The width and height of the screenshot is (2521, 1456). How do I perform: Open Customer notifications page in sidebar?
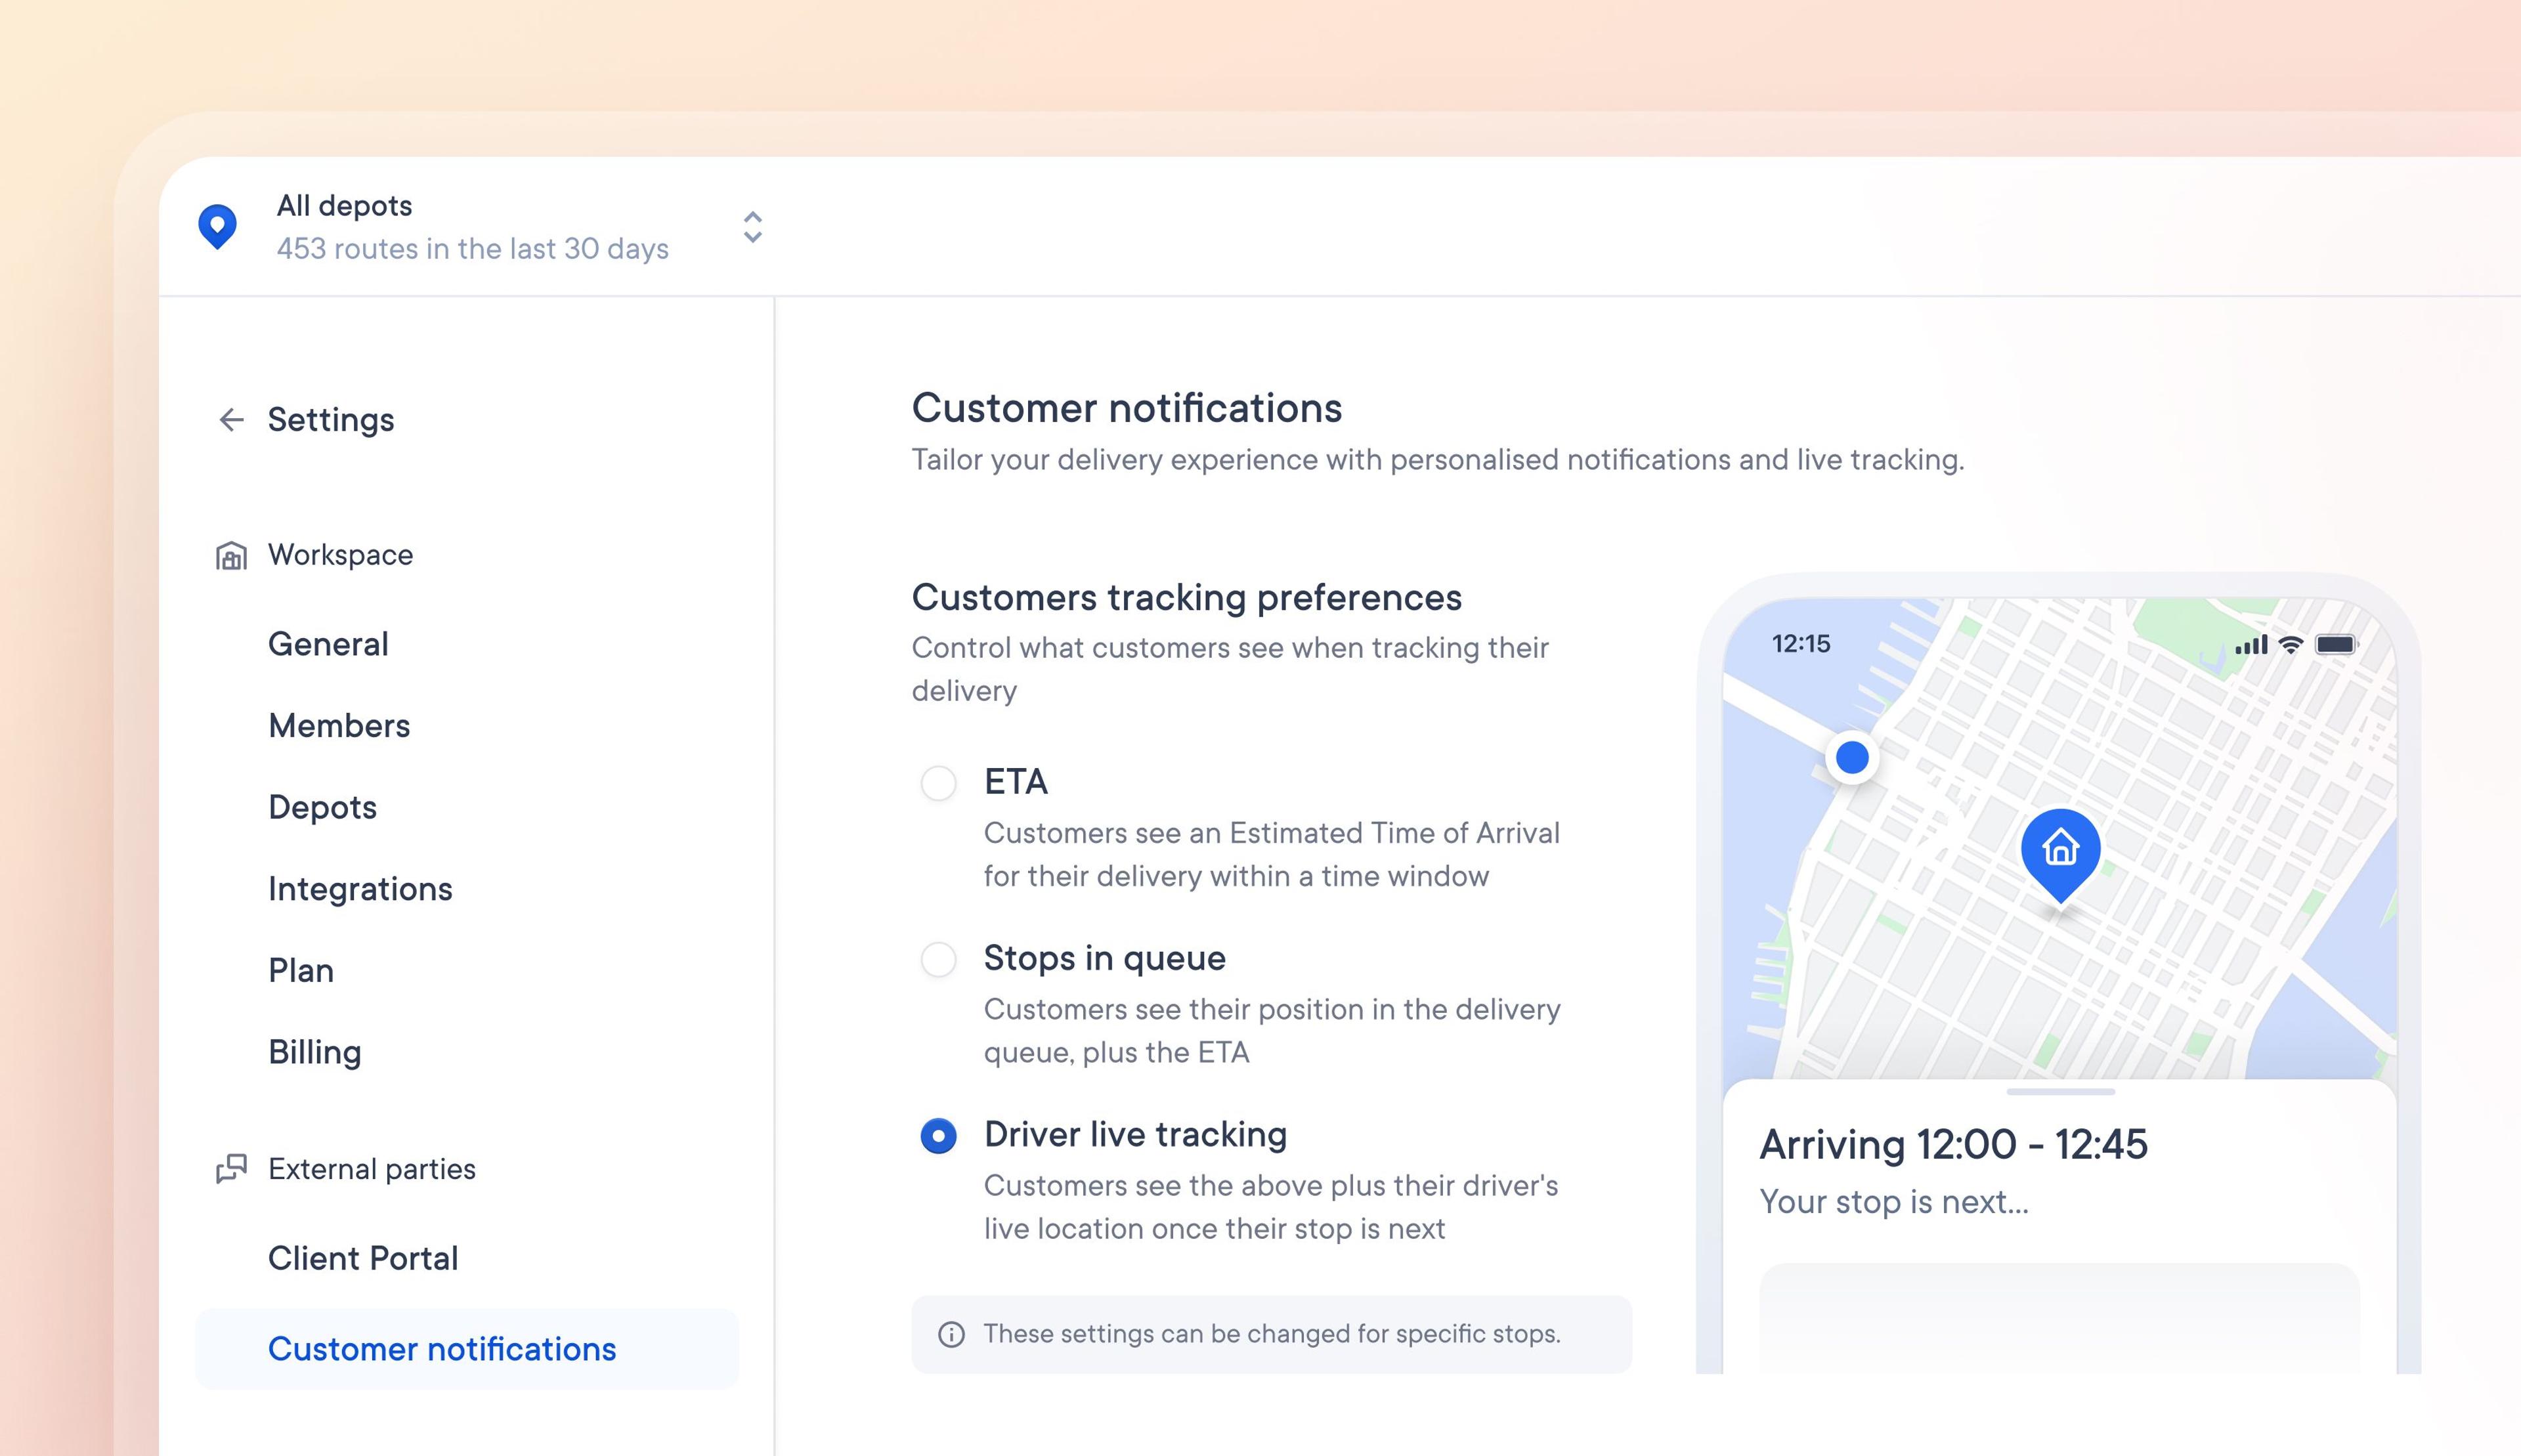pos(467,1349)
